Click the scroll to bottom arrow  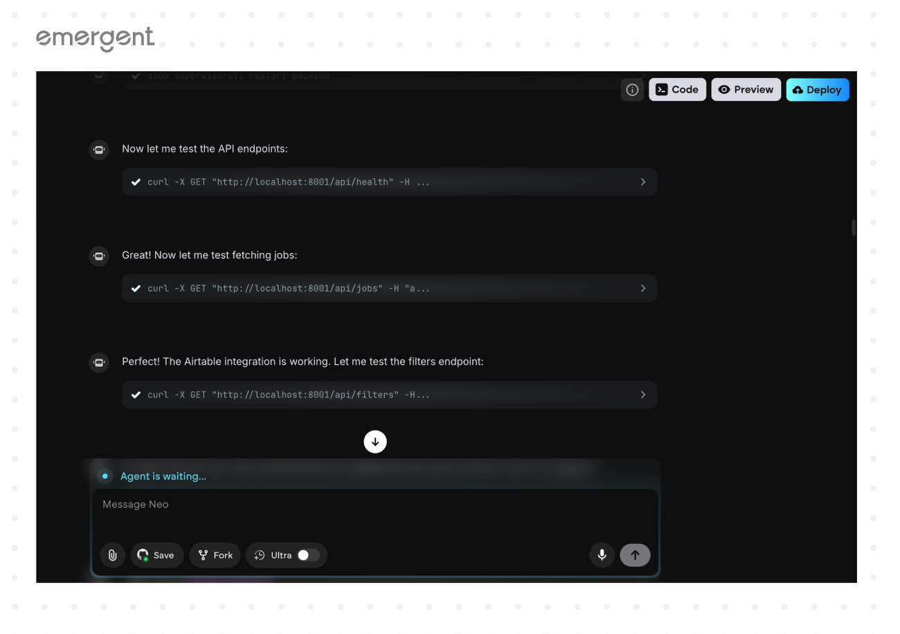point(375,442)
